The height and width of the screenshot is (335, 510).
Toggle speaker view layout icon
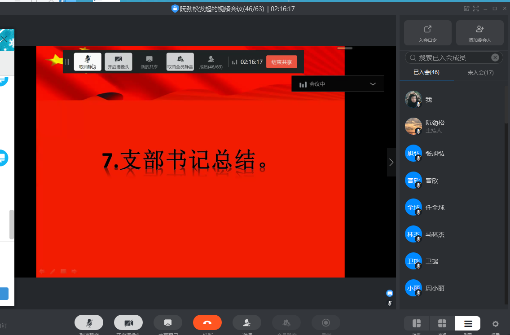pos(416,323)
